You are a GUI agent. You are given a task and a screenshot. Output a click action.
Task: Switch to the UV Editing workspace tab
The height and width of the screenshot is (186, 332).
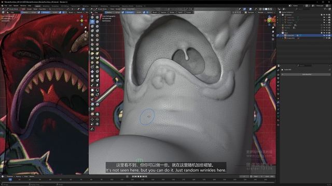[65, 6]
